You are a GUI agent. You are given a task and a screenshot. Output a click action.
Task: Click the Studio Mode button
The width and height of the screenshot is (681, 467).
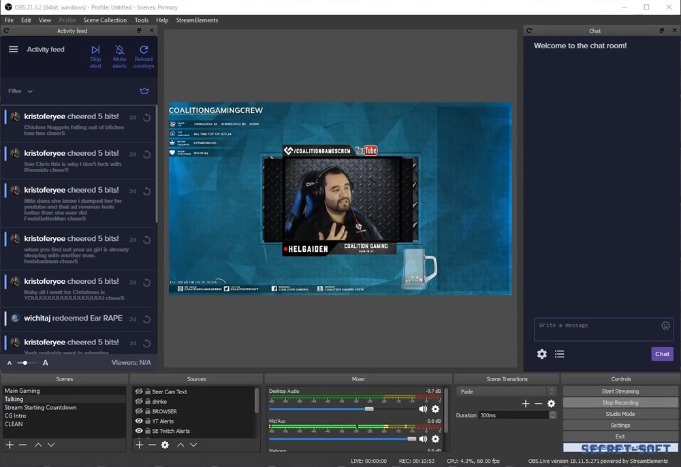point(620,414)
